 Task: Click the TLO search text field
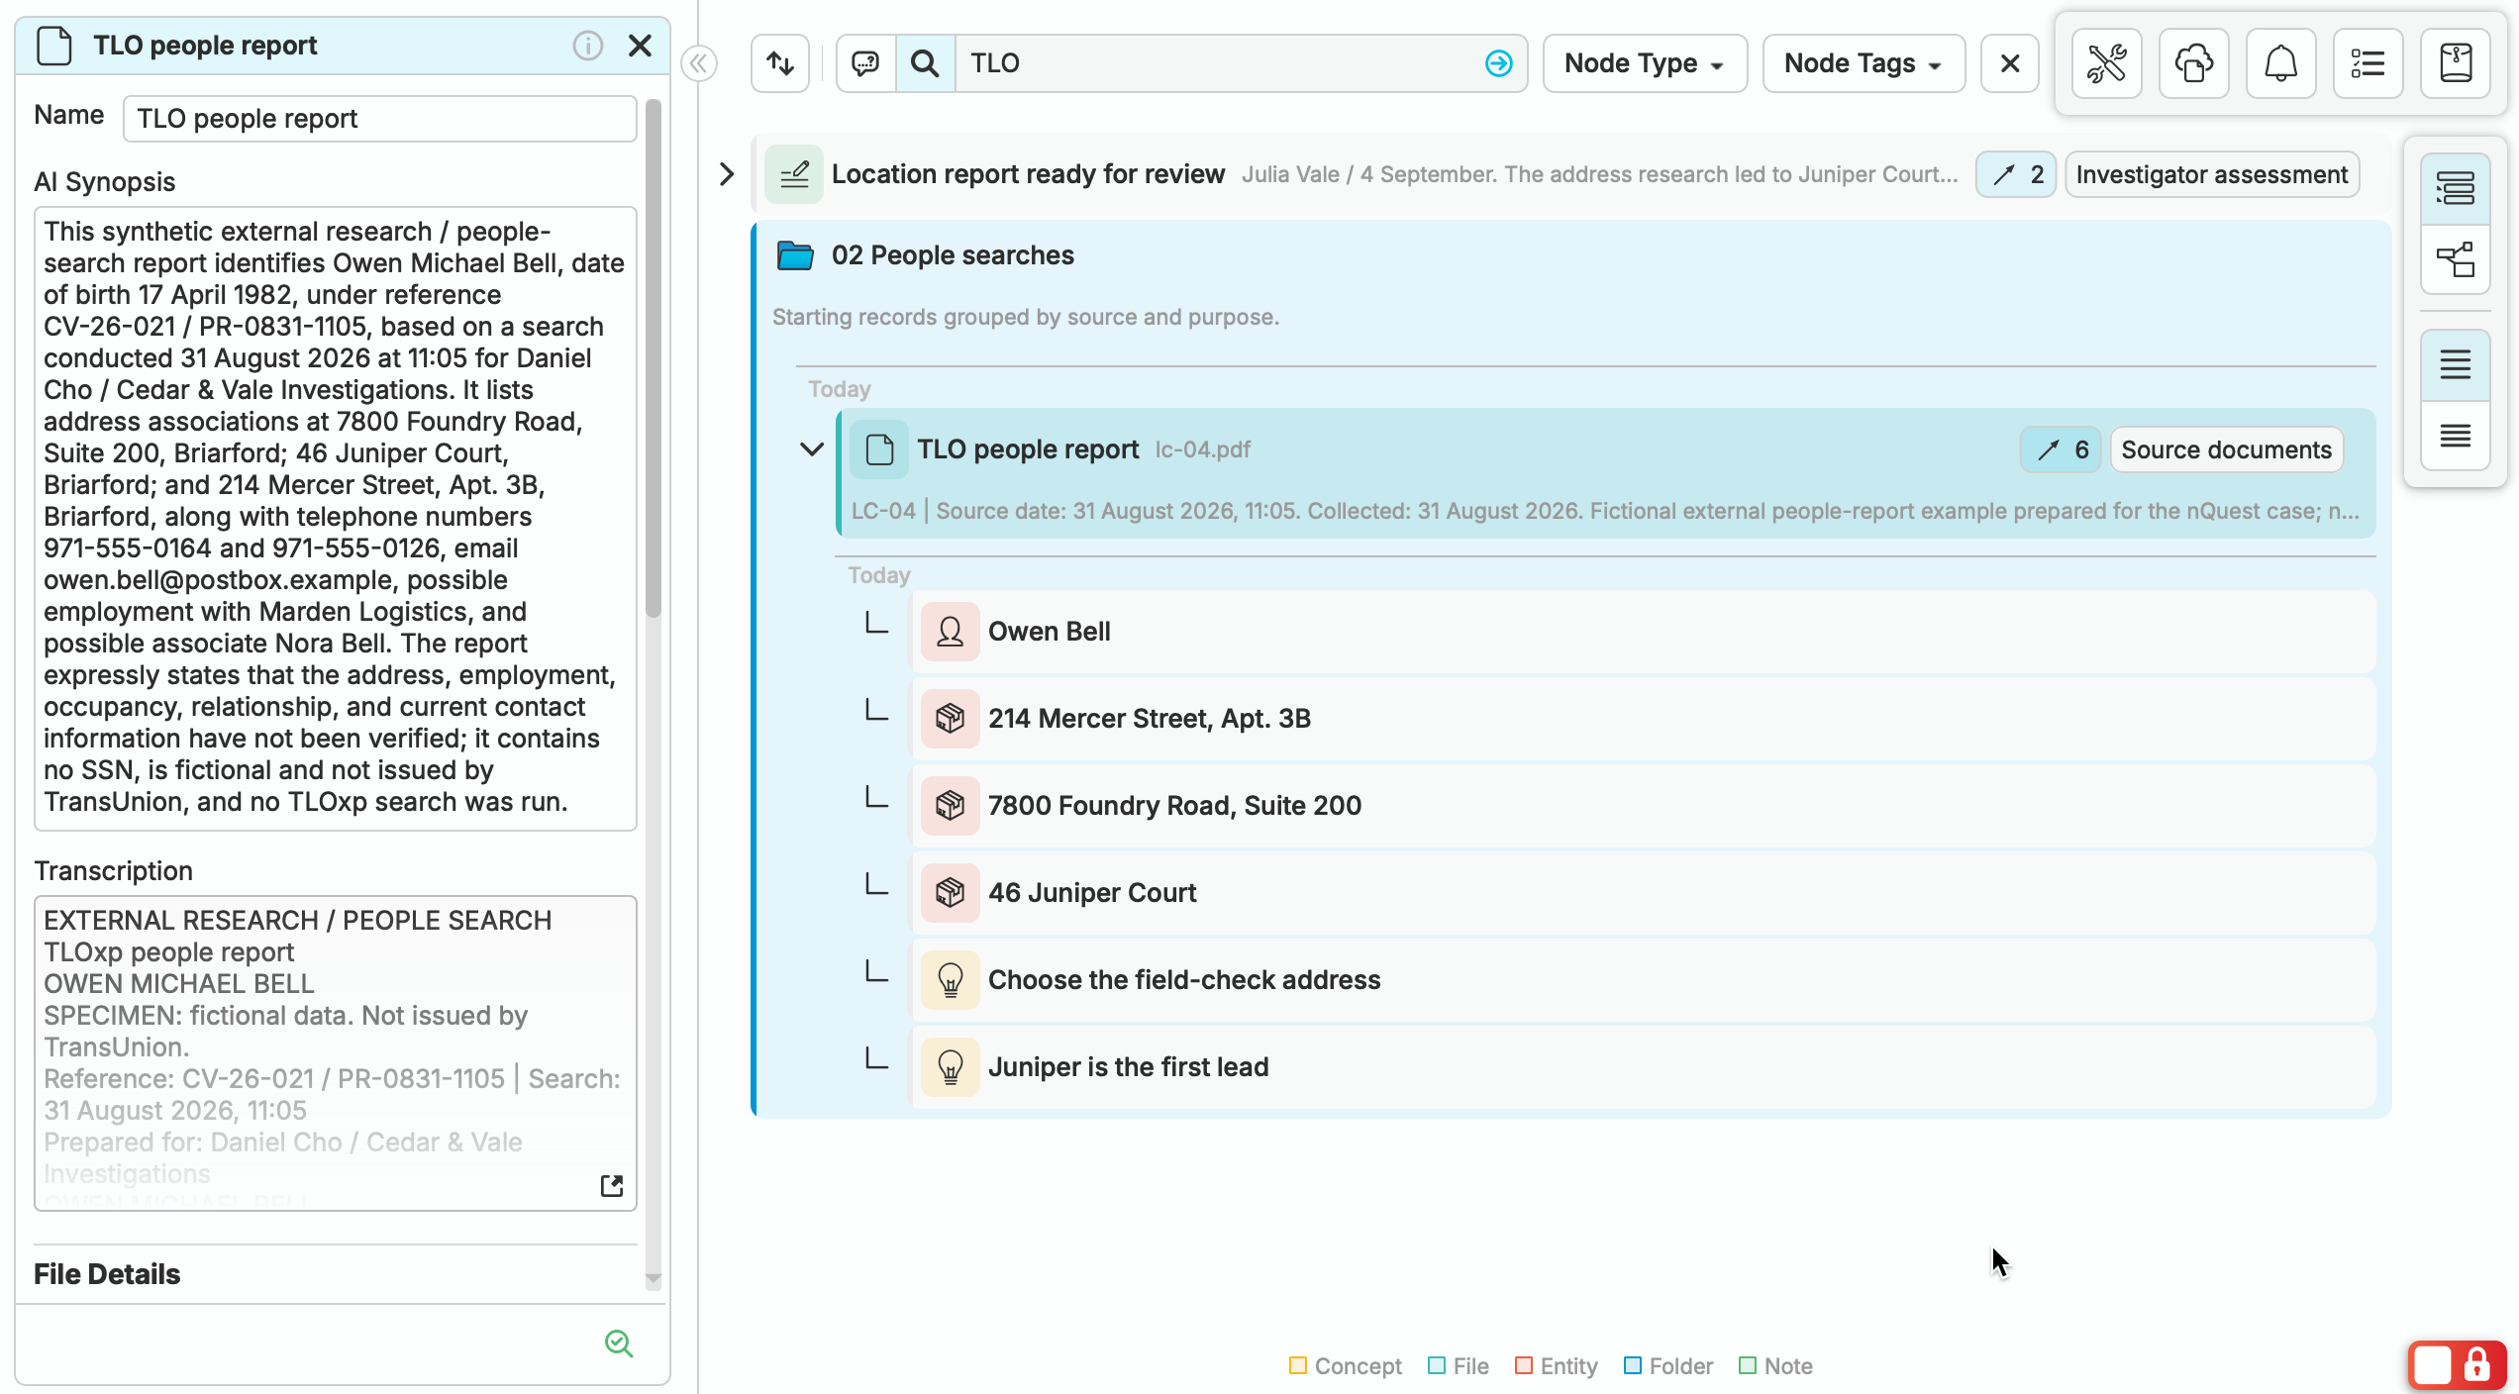tap(1220, 63)
